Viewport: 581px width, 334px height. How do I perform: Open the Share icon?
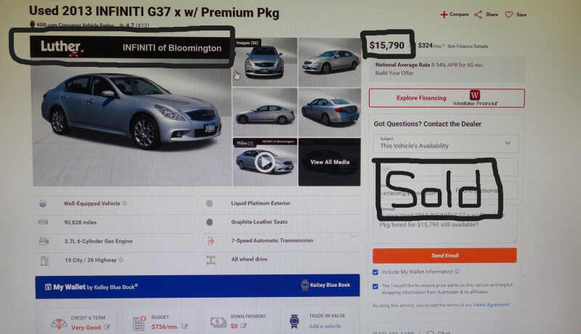(x=479, y=15)
